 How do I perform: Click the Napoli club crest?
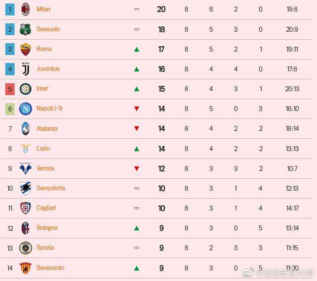click(x=26, y=109)
